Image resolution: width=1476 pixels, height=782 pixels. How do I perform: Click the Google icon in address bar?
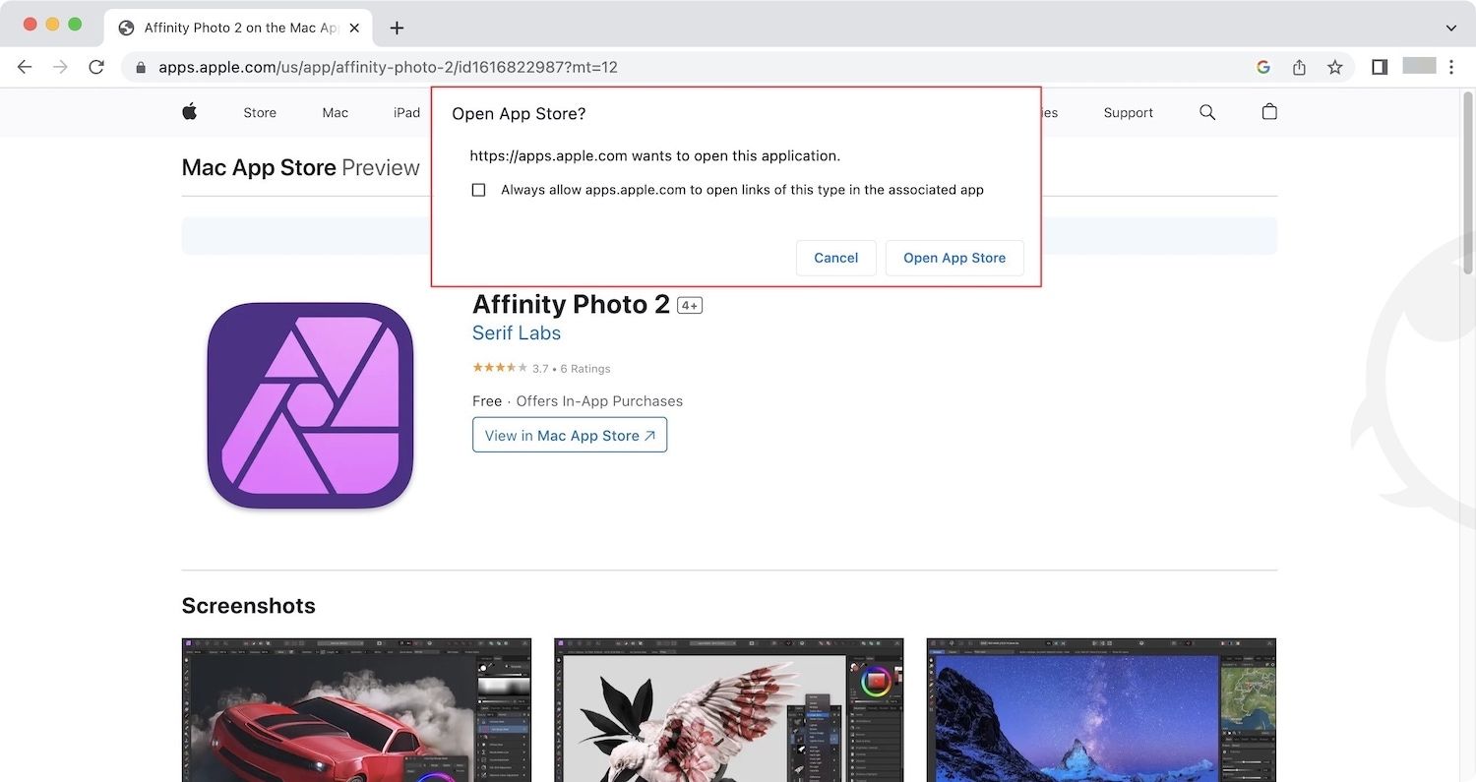(x=1263, y=67)
